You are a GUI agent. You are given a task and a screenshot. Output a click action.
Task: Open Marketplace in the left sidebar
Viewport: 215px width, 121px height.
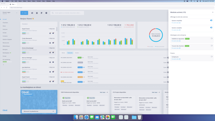tap(6, 53)
